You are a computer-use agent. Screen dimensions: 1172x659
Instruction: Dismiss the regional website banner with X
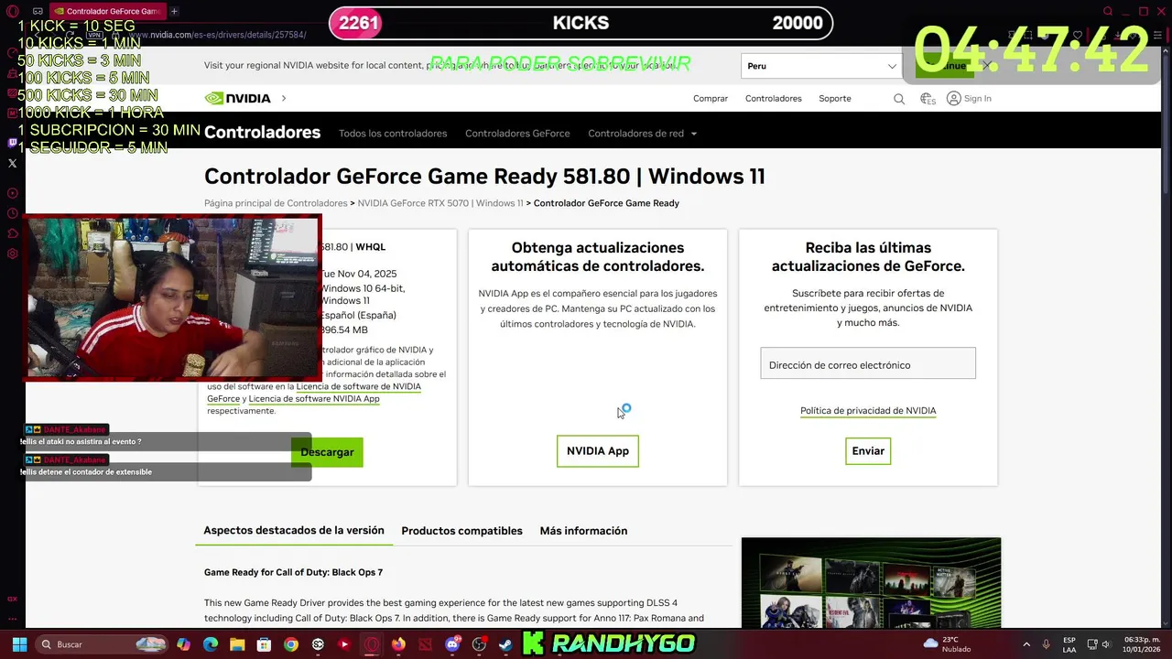pos(986,66)
